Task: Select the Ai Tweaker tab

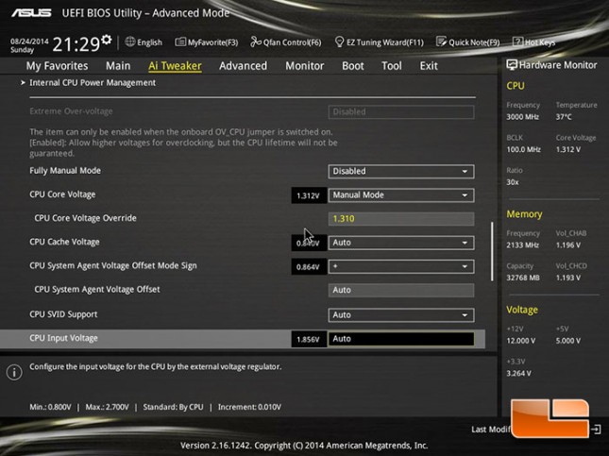Action: coord(175,66)
